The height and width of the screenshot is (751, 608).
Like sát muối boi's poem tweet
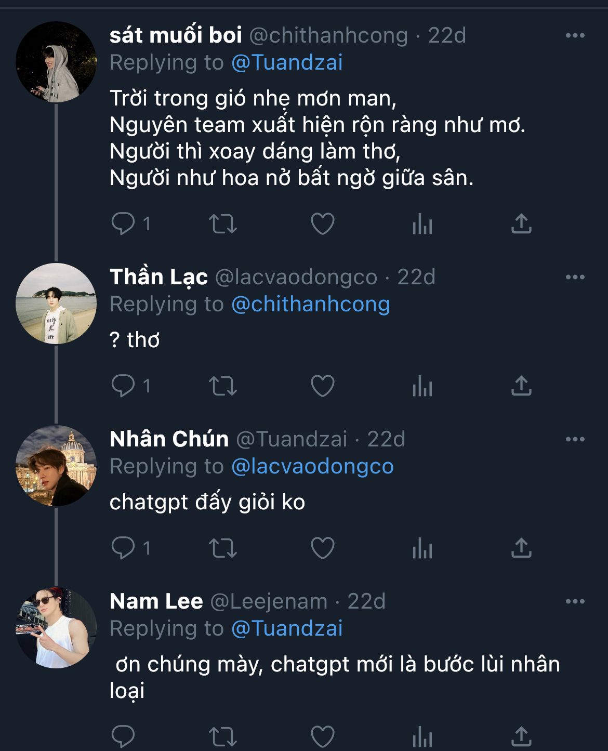click(322, 224)
